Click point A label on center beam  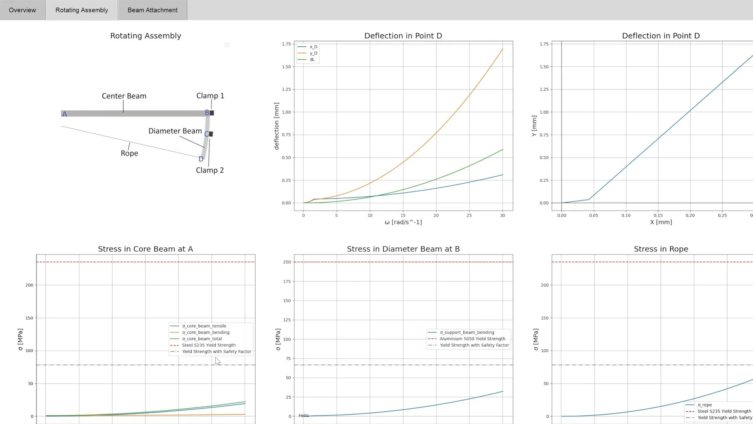coord(65,114)
